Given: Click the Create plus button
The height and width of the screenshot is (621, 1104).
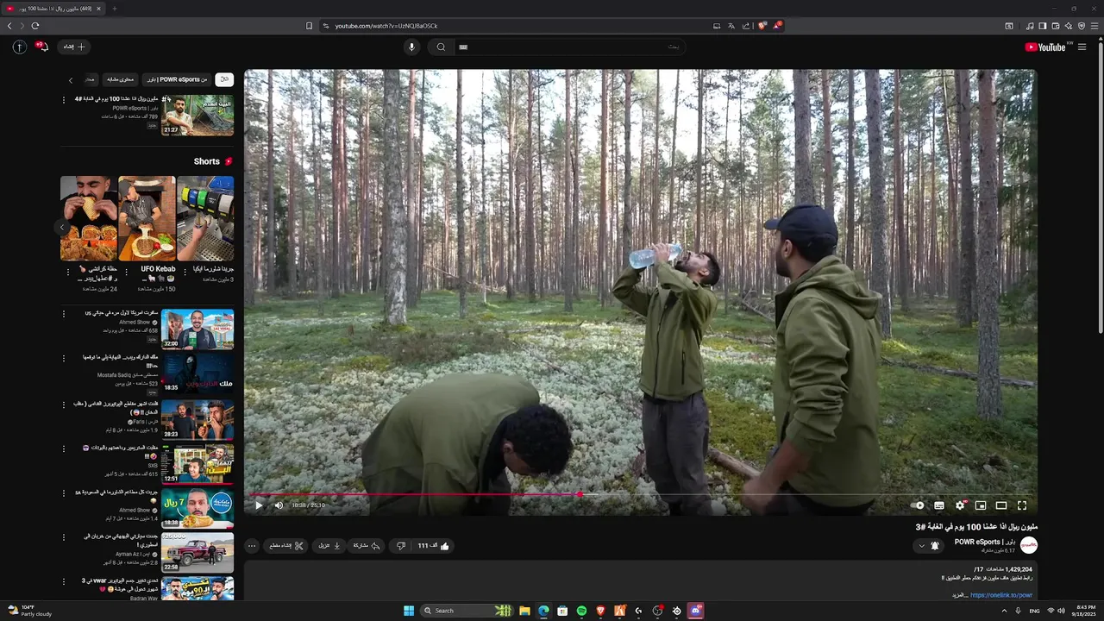Looking at the screenshot, I should click(74, 47).
